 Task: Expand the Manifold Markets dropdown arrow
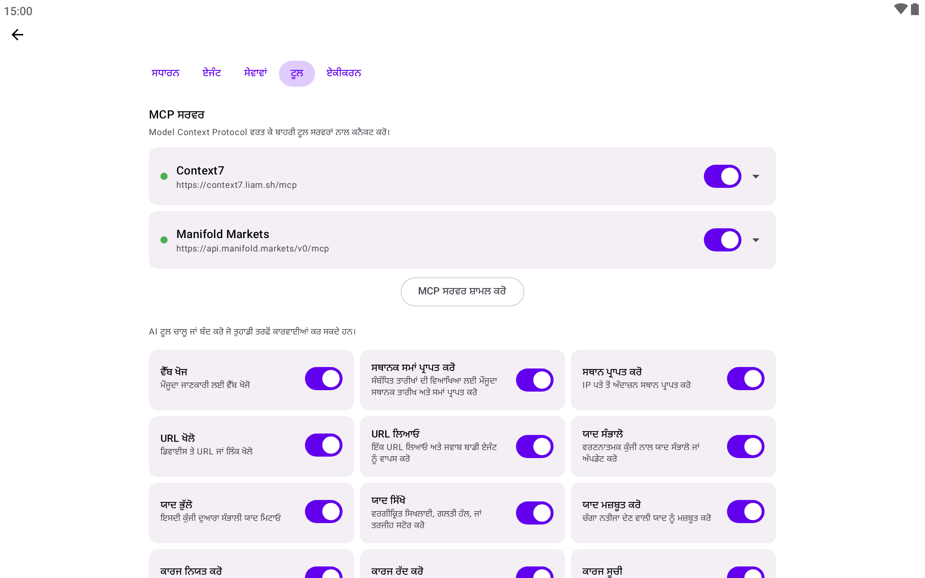coord(756,240)
